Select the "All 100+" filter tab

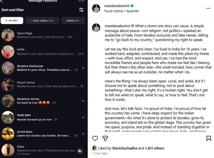pos(12,21)
